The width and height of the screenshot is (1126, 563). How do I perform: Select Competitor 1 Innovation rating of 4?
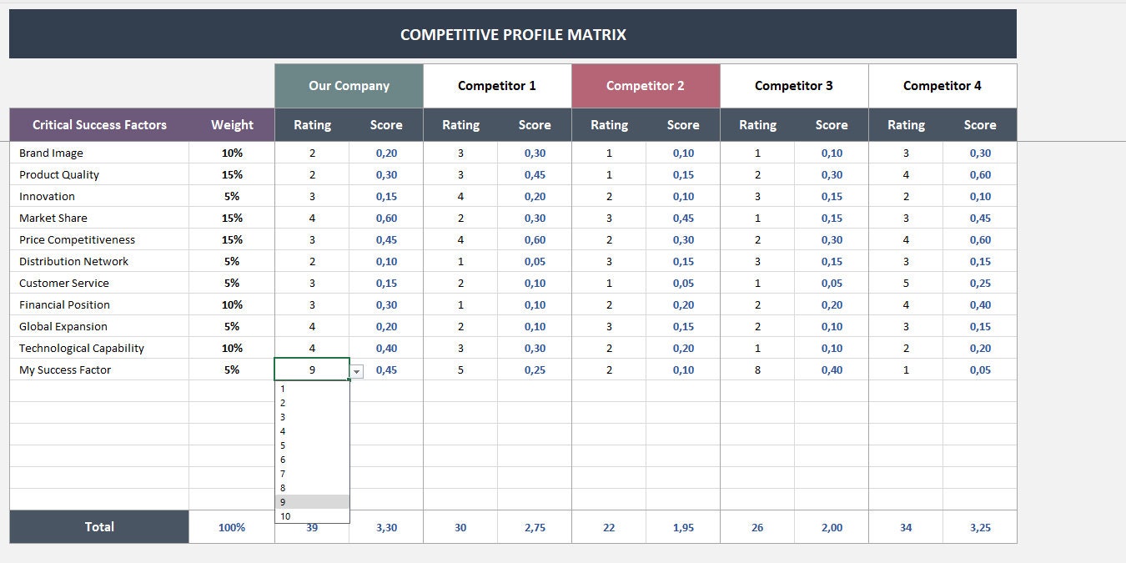[460, 196]
